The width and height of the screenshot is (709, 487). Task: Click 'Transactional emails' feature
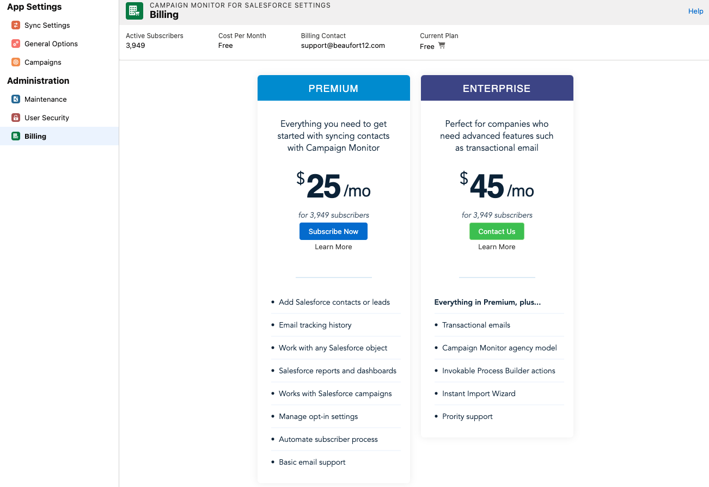[476, 325]
